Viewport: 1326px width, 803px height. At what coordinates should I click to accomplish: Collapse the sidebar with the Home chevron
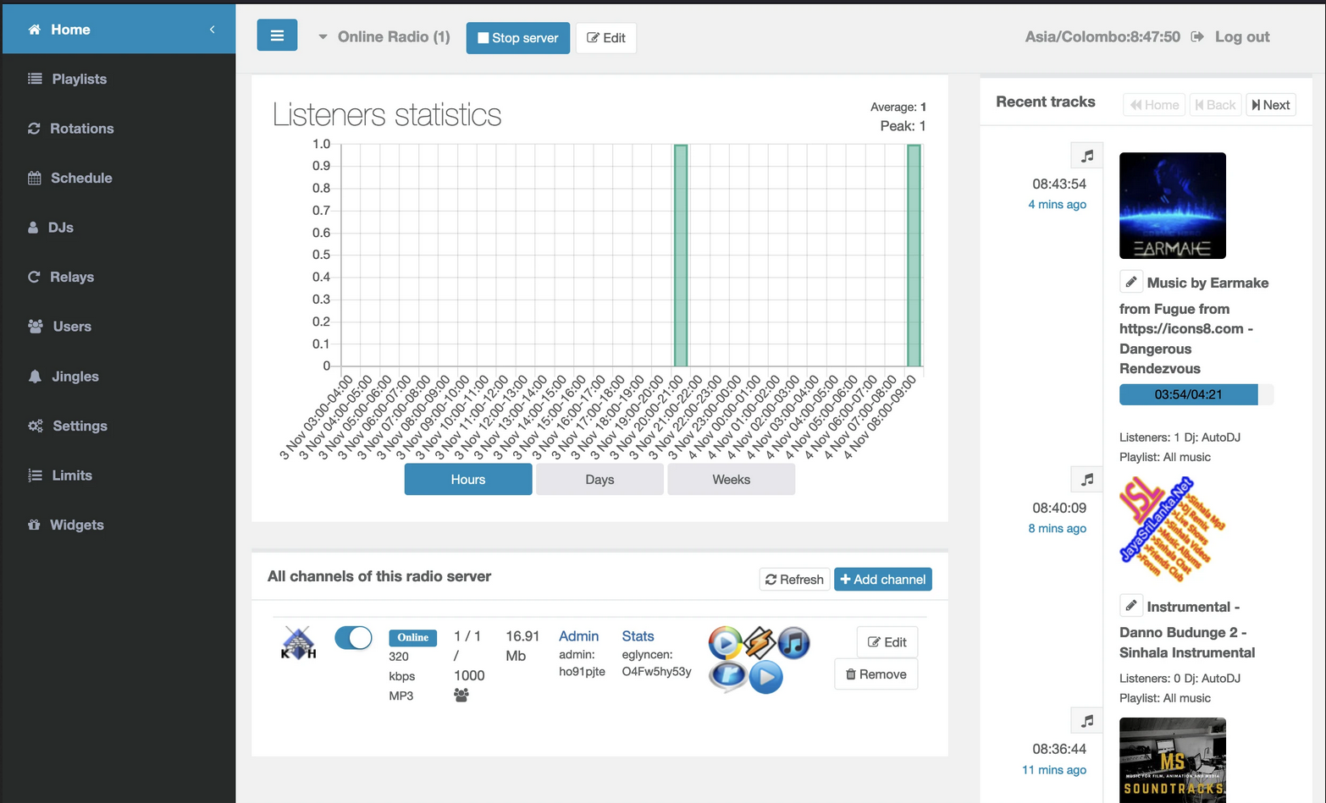coord(213,30)
